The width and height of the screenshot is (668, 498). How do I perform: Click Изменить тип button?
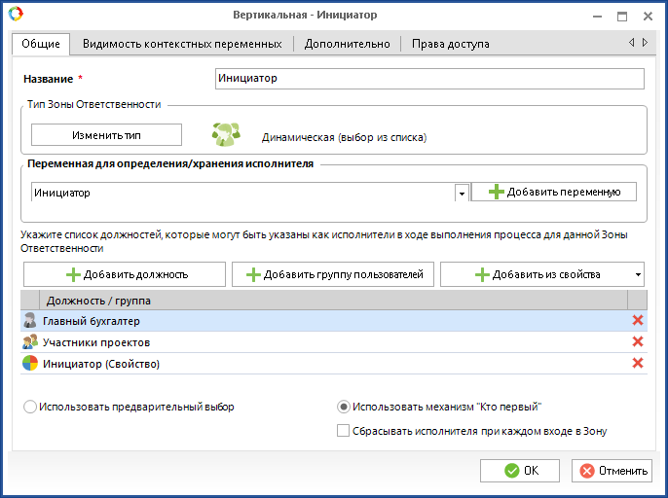(x=106, y=135)
